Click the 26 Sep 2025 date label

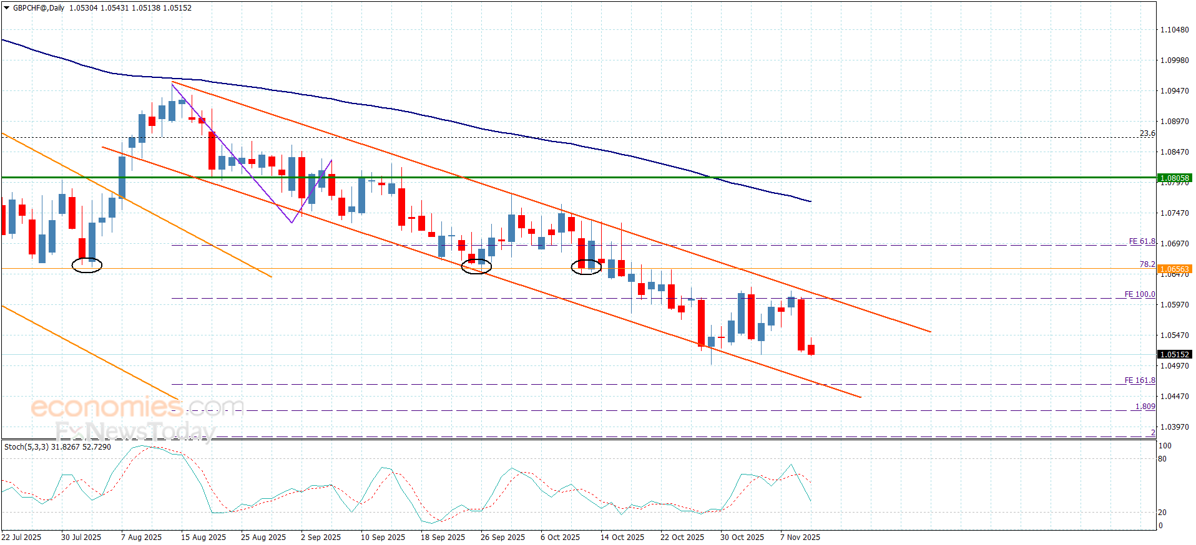[503, 538]
